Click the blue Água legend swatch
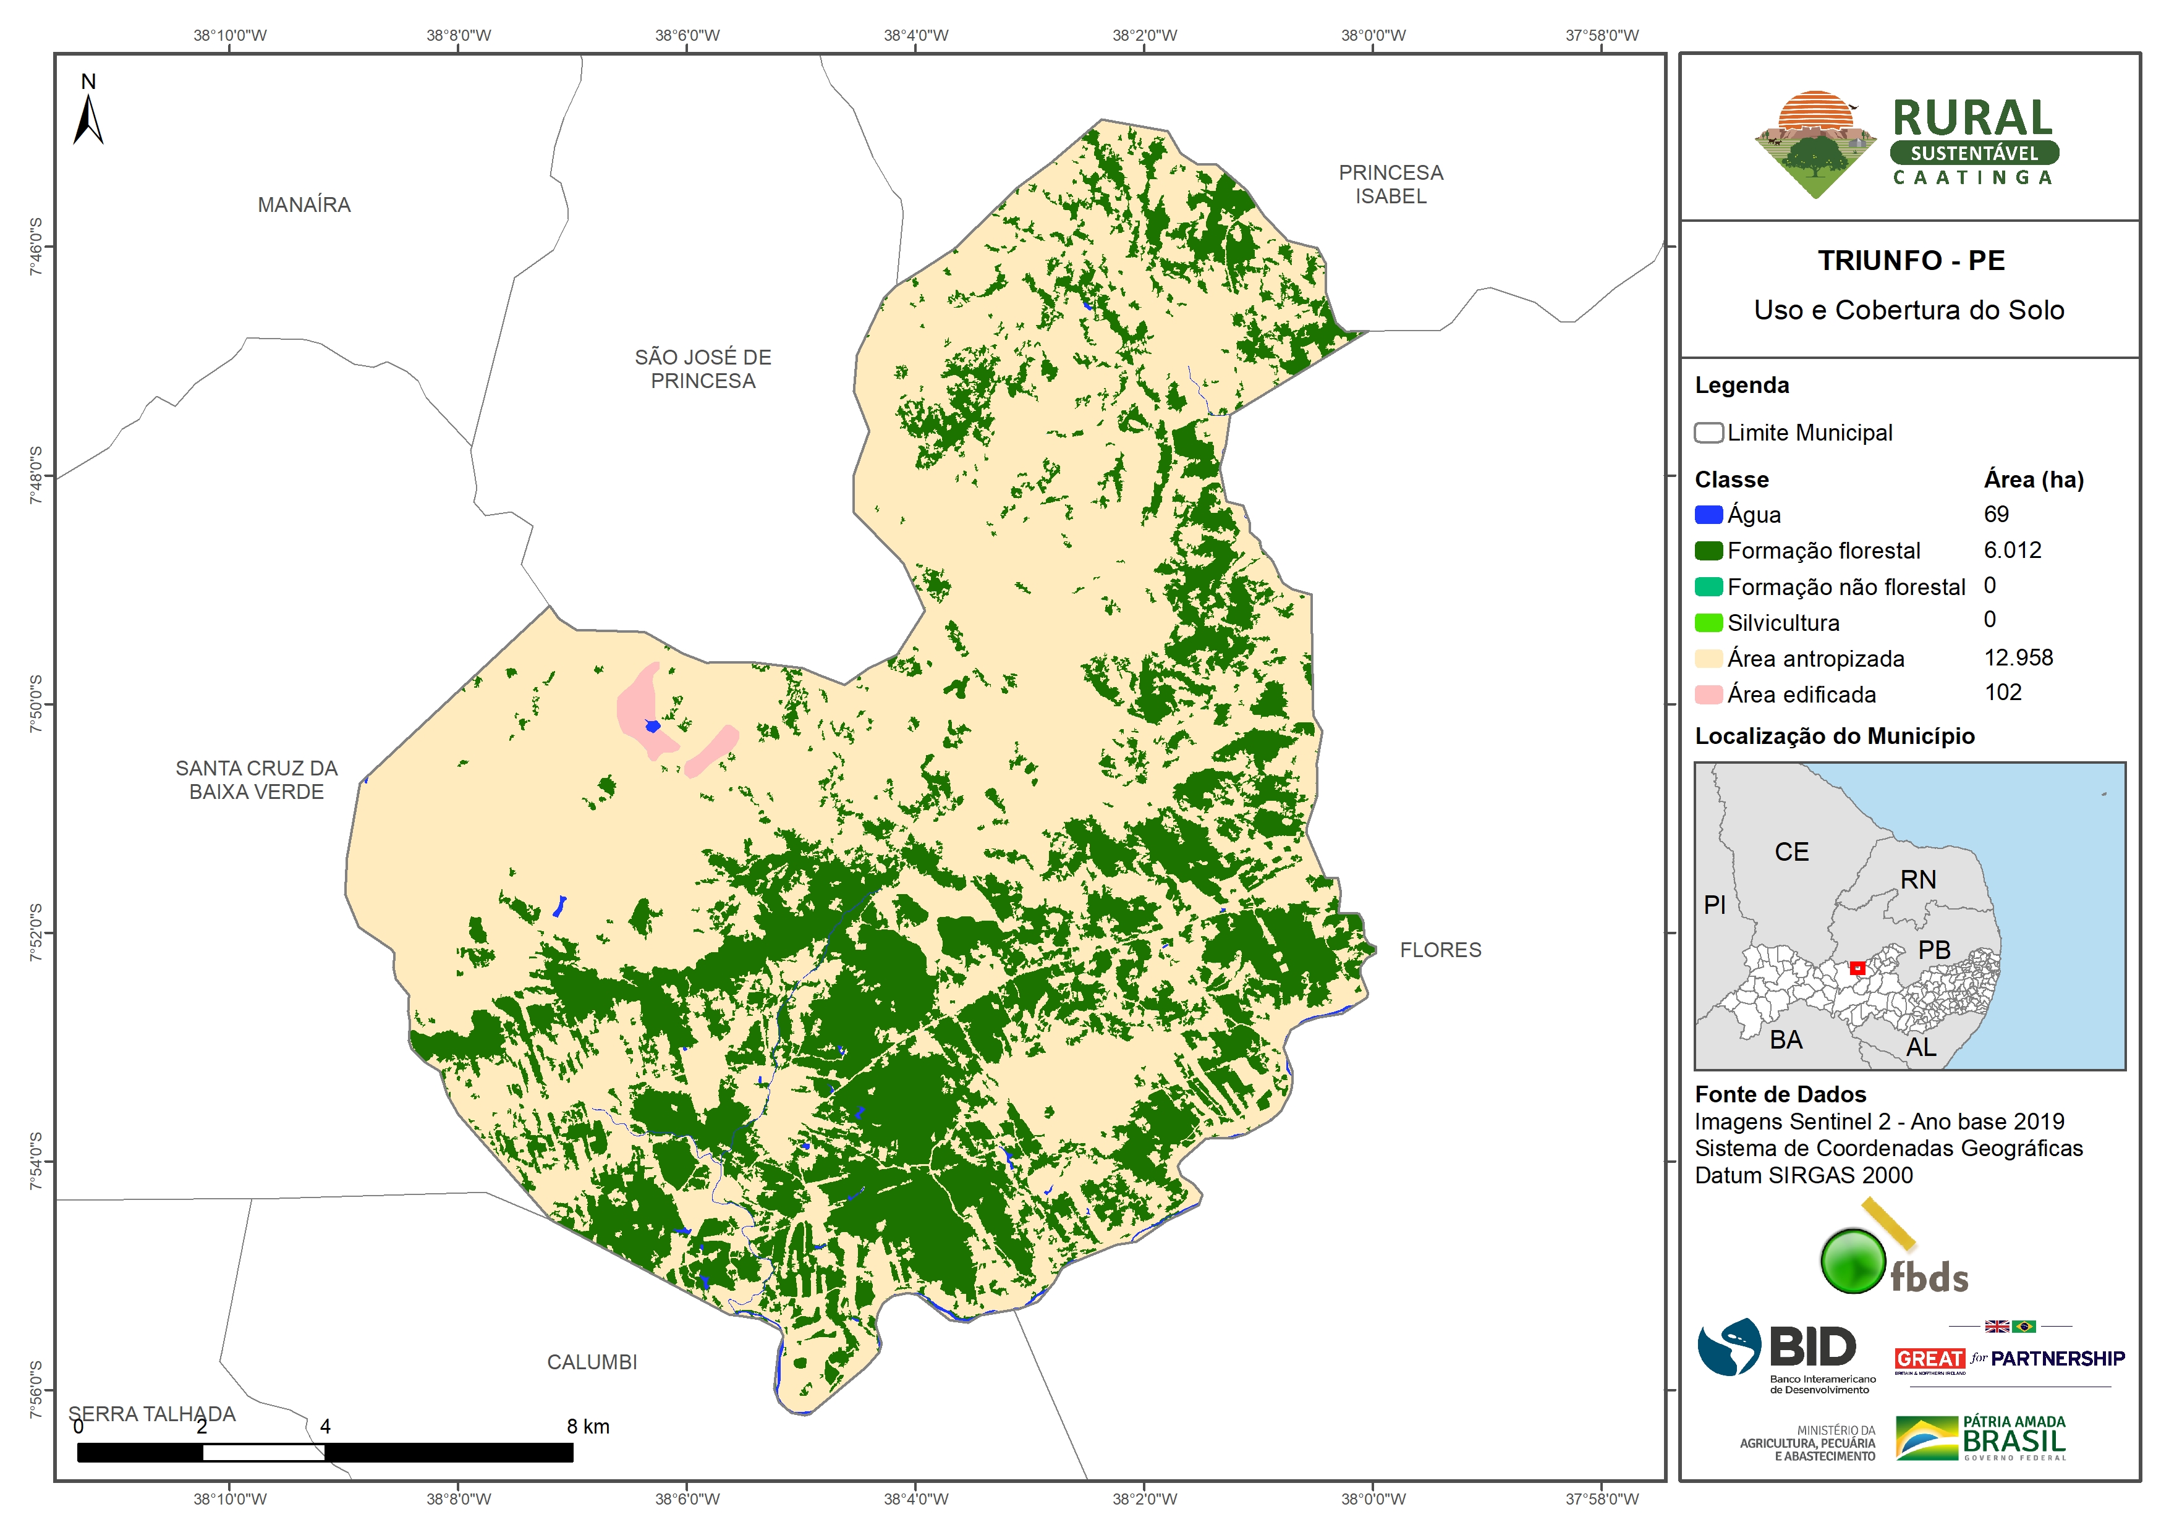This screenshot has width=2169, height=1533. tap(1708, 515)
